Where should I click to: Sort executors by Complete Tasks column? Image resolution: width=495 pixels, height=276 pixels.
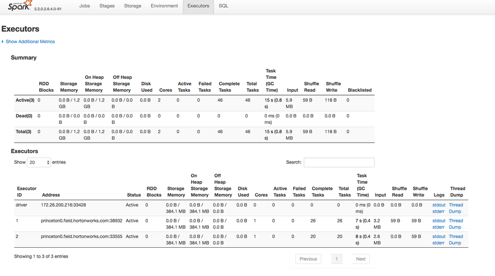point(322,192)
